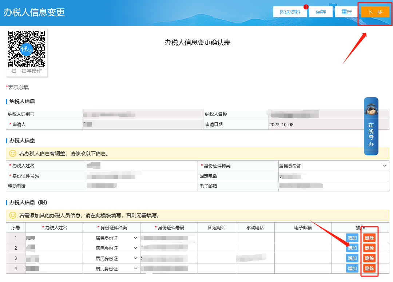
Task: Open the 身份证件种类 dropdown for 办税人信息
Action: point(385,166)
